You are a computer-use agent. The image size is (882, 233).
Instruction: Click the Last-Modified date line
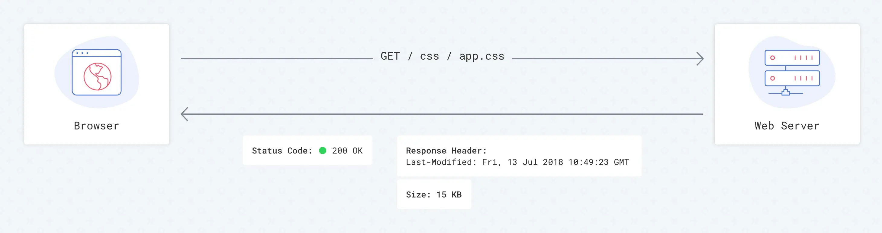pyautogui.click(x=517, y=162)
